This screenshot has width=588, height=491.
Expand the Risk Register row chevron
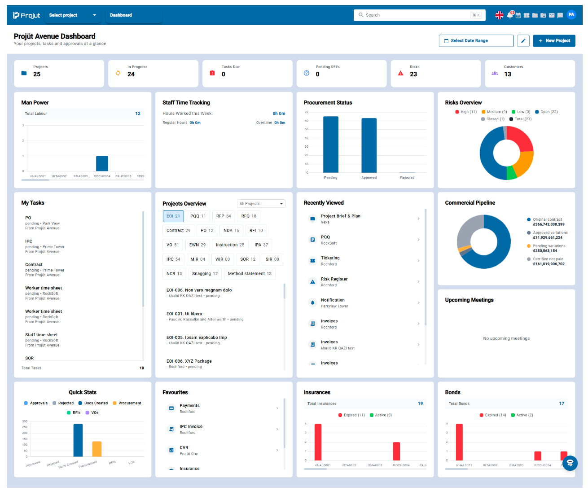point(418,282)
